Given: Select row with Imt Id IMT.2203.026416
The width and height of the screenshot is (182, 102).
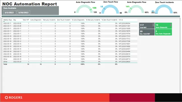Looking at the screenshot, I should (70, 54).
